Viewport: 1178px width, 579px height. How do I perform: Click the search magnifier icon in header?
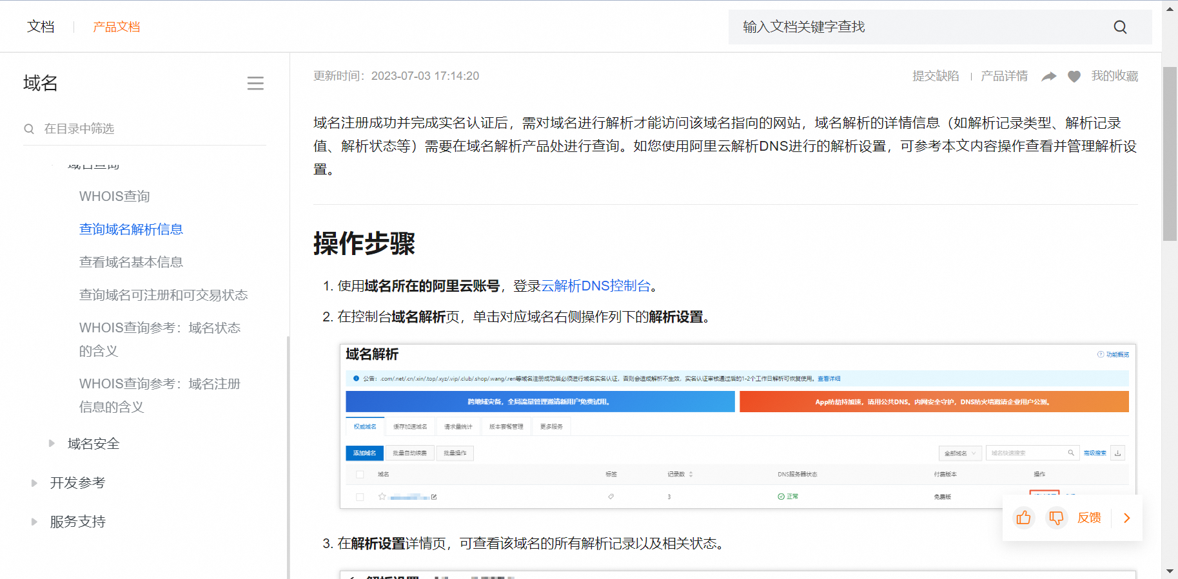click(x=1120, y=27)
